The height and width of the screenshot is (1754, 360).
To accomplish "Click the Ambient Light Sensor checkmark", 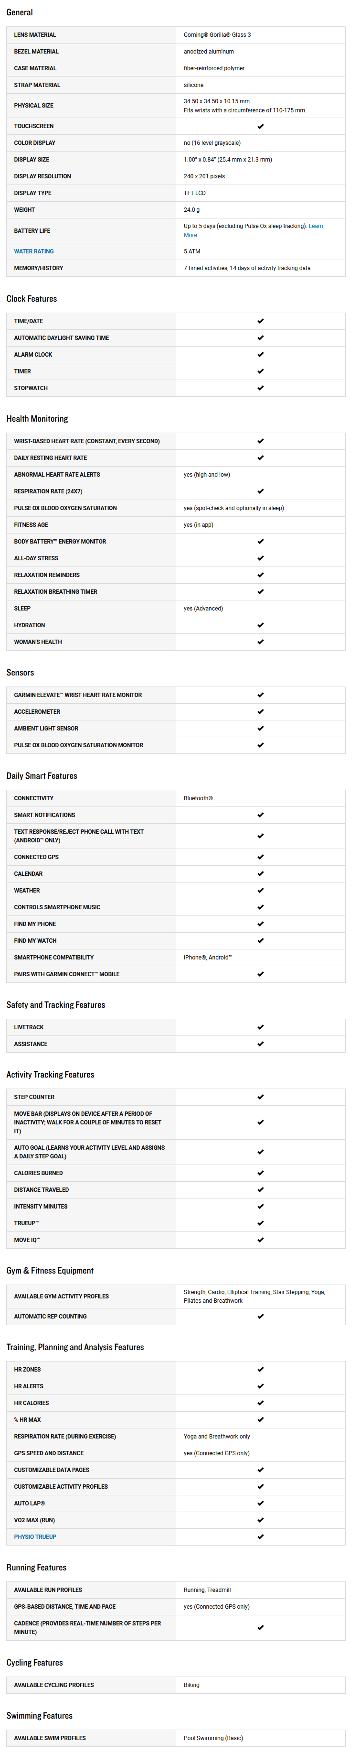I will (x=260, y=729).
